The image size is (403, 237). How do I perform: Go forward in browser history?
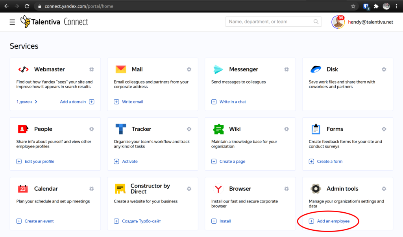tap(17, 6)
